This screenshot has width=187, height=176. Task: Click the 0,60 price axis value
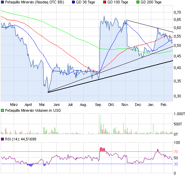177,28
